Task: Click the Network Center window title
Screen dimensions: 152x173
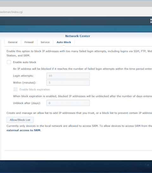Action: pyautogui.click(x=78, y=36)
